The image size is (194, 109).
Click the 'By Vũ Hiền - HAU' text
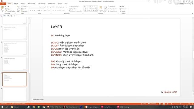(169, 92)
